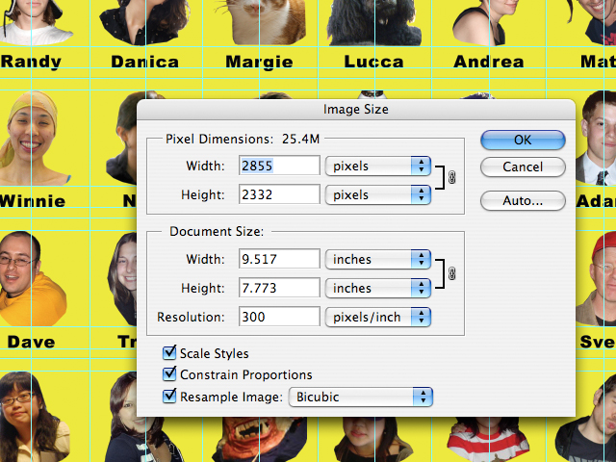The image size is (616, 462).
Task: Click the Cancel button
Action: (x=523, y=167)
